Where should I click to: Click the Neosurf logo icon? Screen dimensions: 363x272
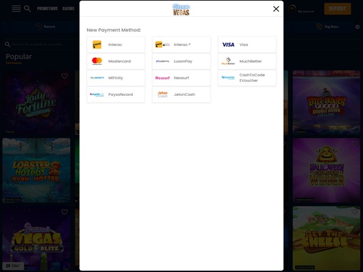click(163, 78)
